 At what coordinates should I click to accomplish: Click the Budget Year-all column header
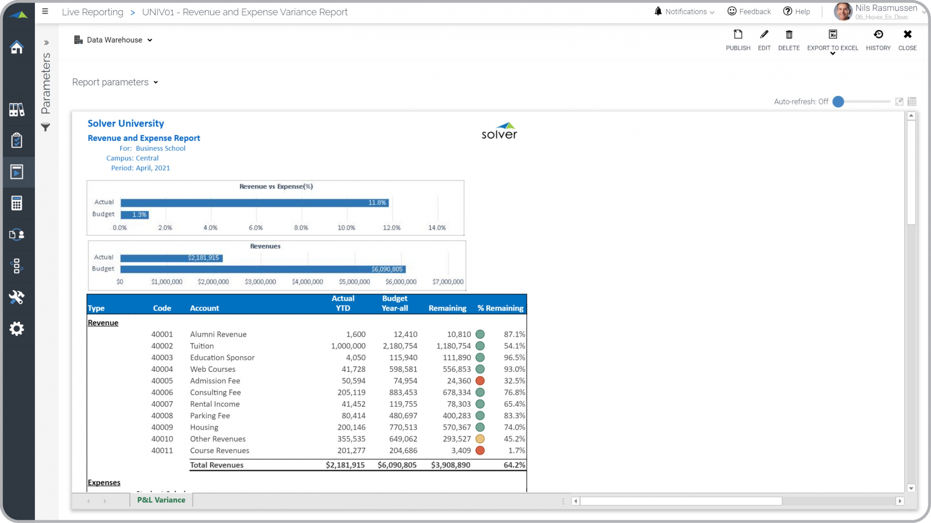[x=395, y=303]
